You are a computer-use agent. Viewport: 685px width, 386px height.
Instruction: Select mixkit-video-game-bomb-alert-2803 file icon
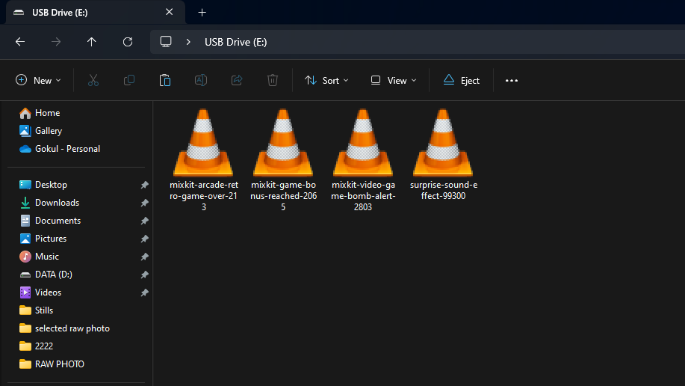point(363,143)
